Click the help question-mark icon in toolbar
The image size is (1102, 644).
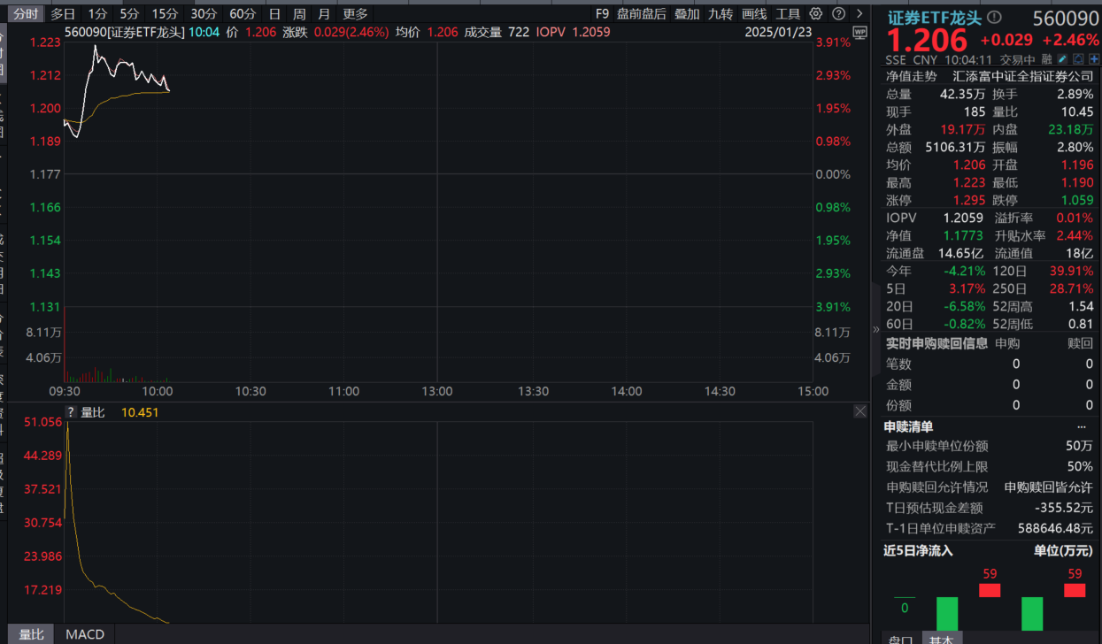coord(837,14)
